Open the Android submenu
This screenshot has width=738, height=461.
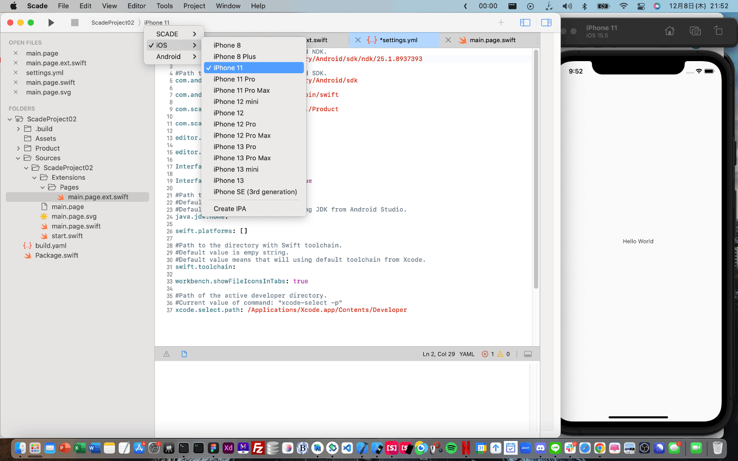click(174, 56)
